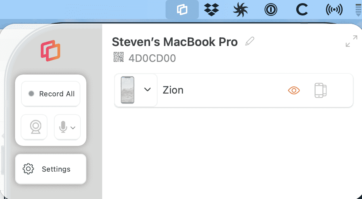This screenshot has height=199, width=362.
Task: Expand the Zion device dropdown chevron
Action: tap(147, 90)
